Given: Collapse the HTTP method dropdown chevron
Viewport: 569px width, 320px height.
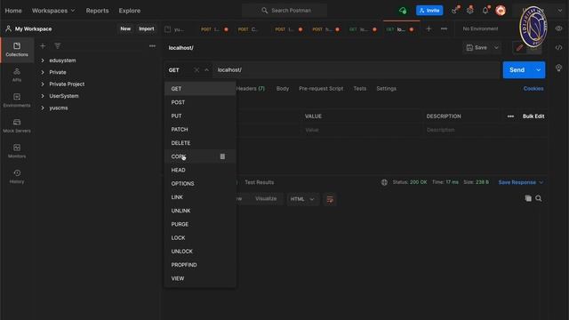Looking at the screenshot, I should coord(206,70).
